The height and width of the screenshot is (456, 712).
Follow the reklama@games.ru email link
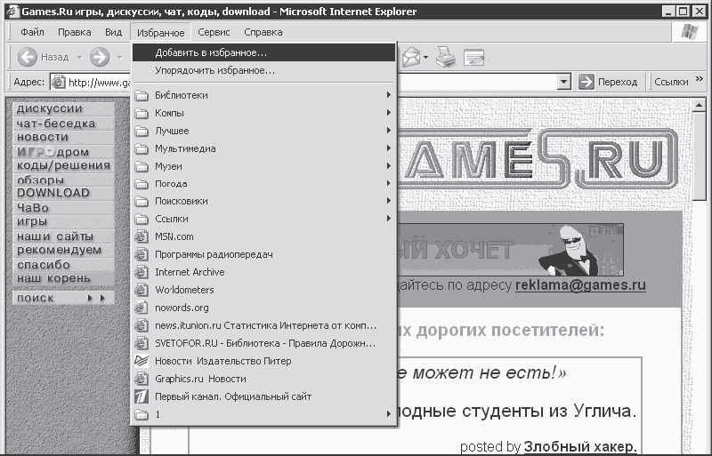(580, 285)
